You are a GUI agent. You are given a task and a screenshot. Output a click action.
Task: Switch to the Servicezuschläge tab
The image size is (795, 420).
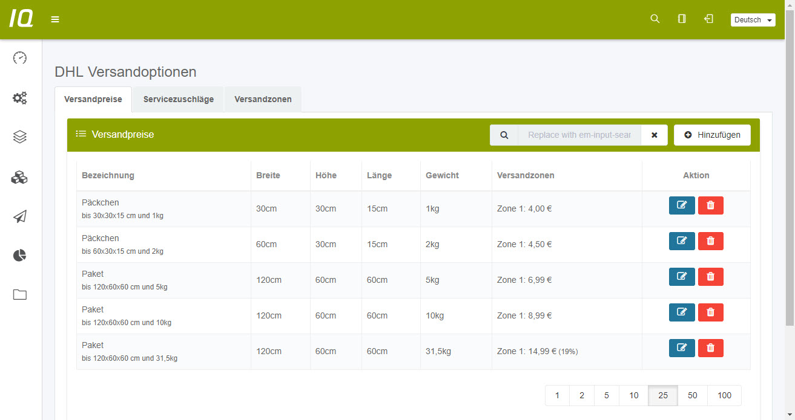click(x=178, y=100)
